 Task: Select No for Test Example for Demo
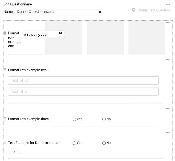pyautogui.click(x=104, y=143)
